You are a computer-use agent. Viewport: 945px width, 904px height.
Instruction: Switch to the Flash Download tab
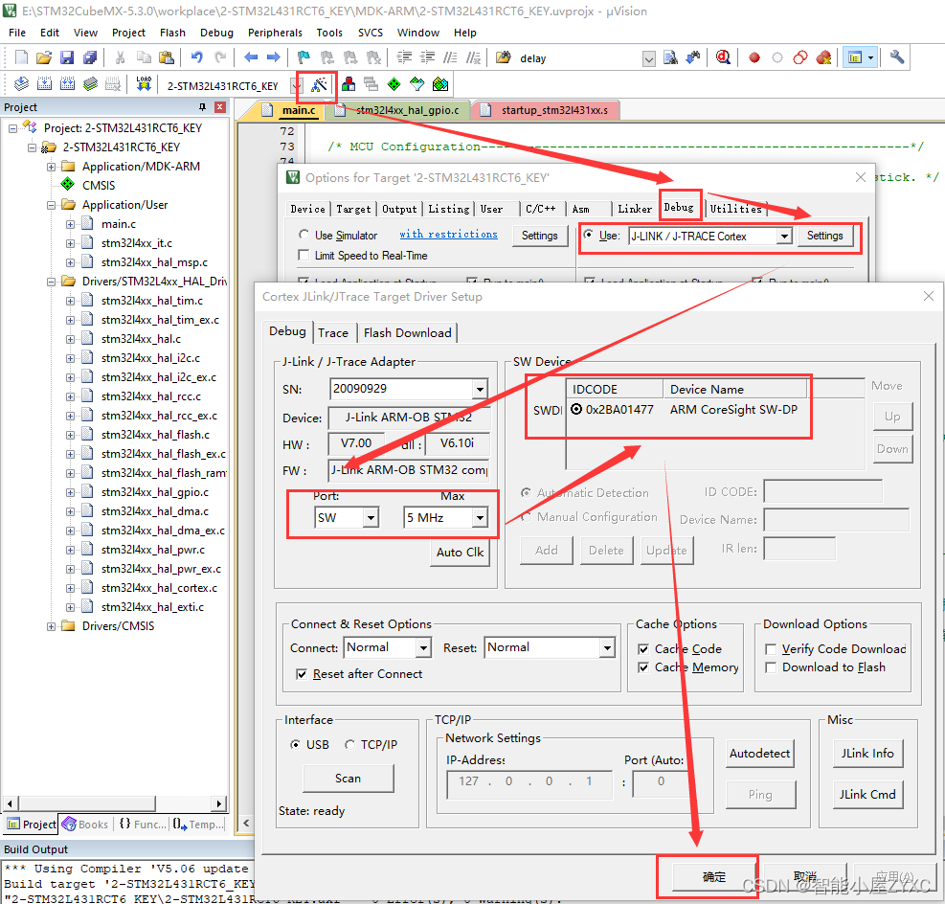(x=408, y=332)
